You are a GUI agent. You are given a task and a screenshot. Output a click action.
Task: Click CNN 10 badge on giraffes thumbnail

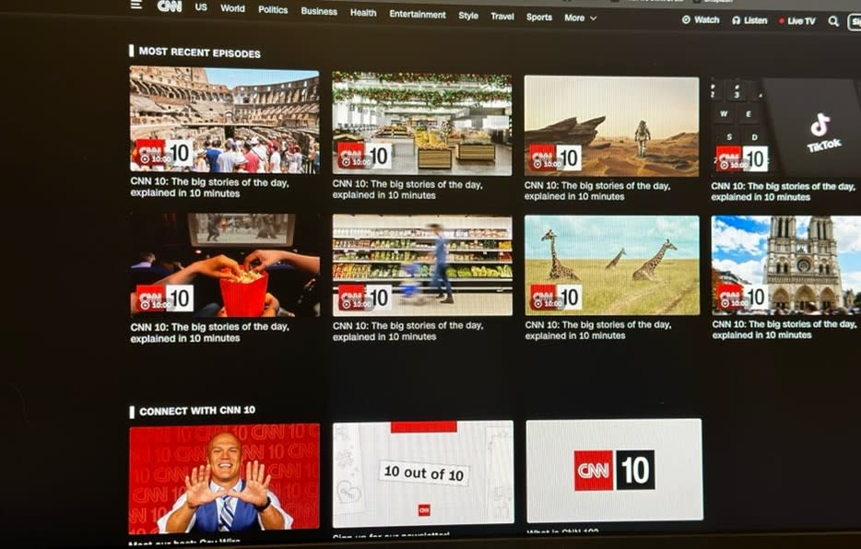pyautogui.click(x=556, y=297)
